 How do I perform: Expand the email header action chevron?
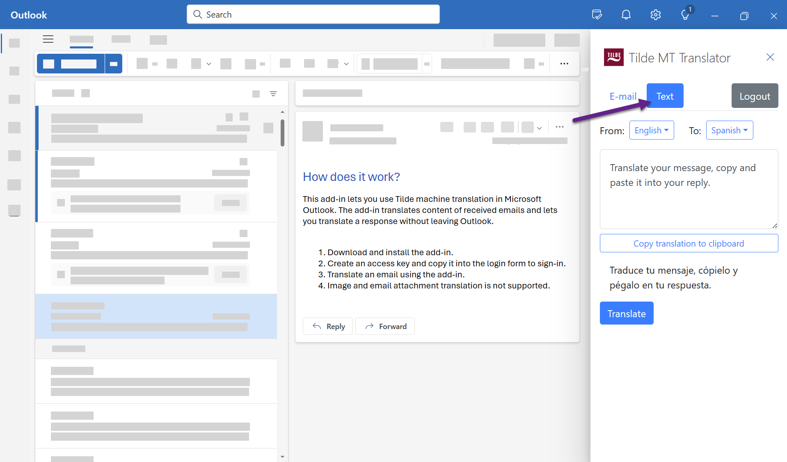click(540, 128)
